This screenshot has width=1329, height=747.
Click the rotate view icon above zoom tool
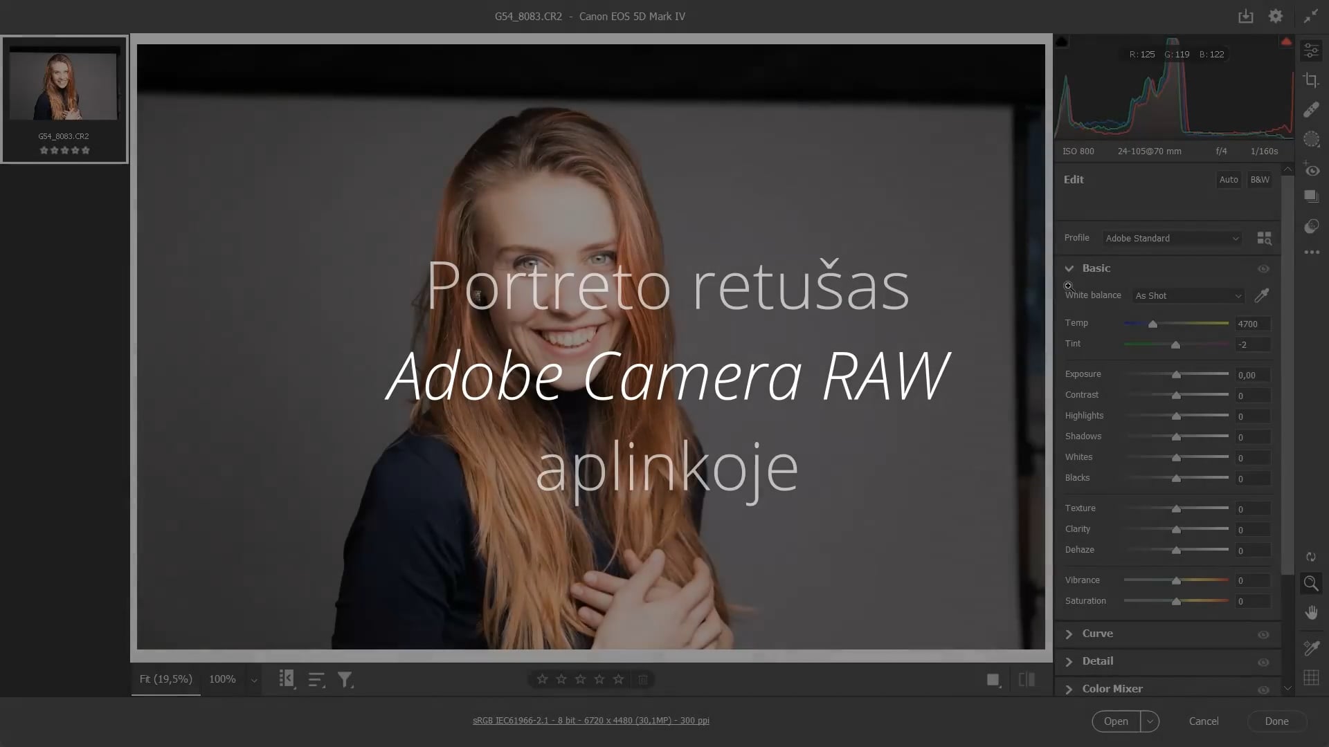pyautogui.click(x=1311, y=557)
